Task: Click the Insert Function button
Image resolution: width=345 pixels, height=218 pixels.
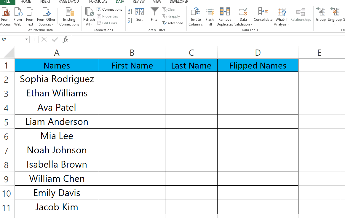Action: pyautogui.click(x=66, y=39)
